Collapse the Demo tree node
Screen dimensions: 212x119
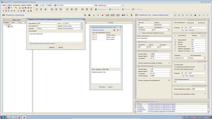point(5,25)
